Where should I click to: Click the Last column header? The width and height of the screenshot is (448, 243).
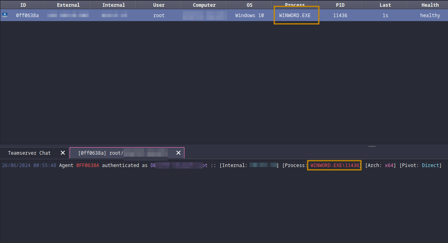pos(385,5)
